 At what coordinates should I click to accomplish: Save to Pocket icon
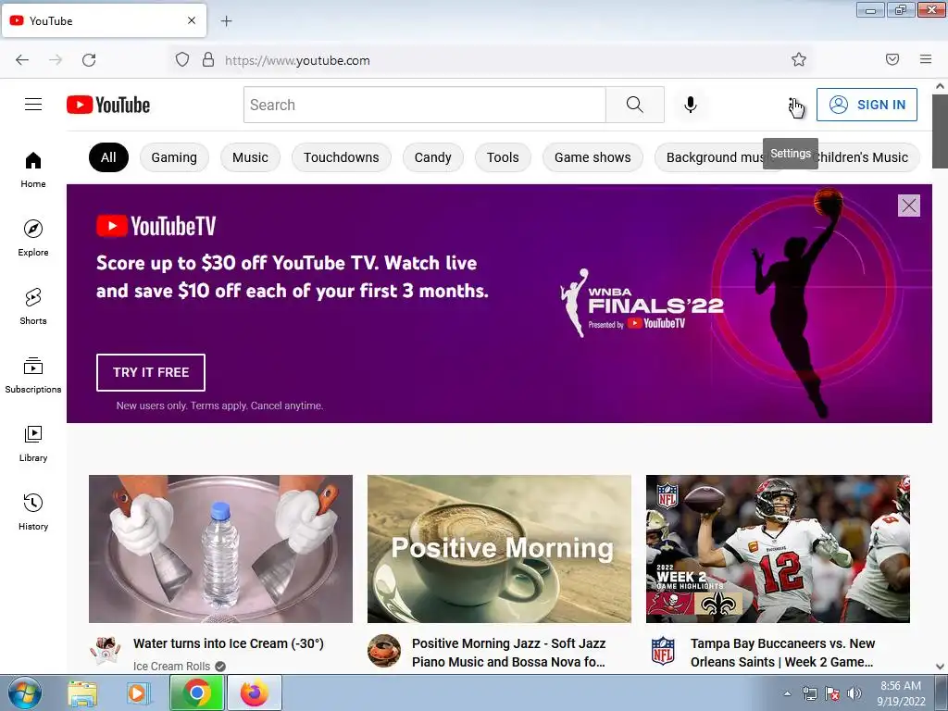892,59
